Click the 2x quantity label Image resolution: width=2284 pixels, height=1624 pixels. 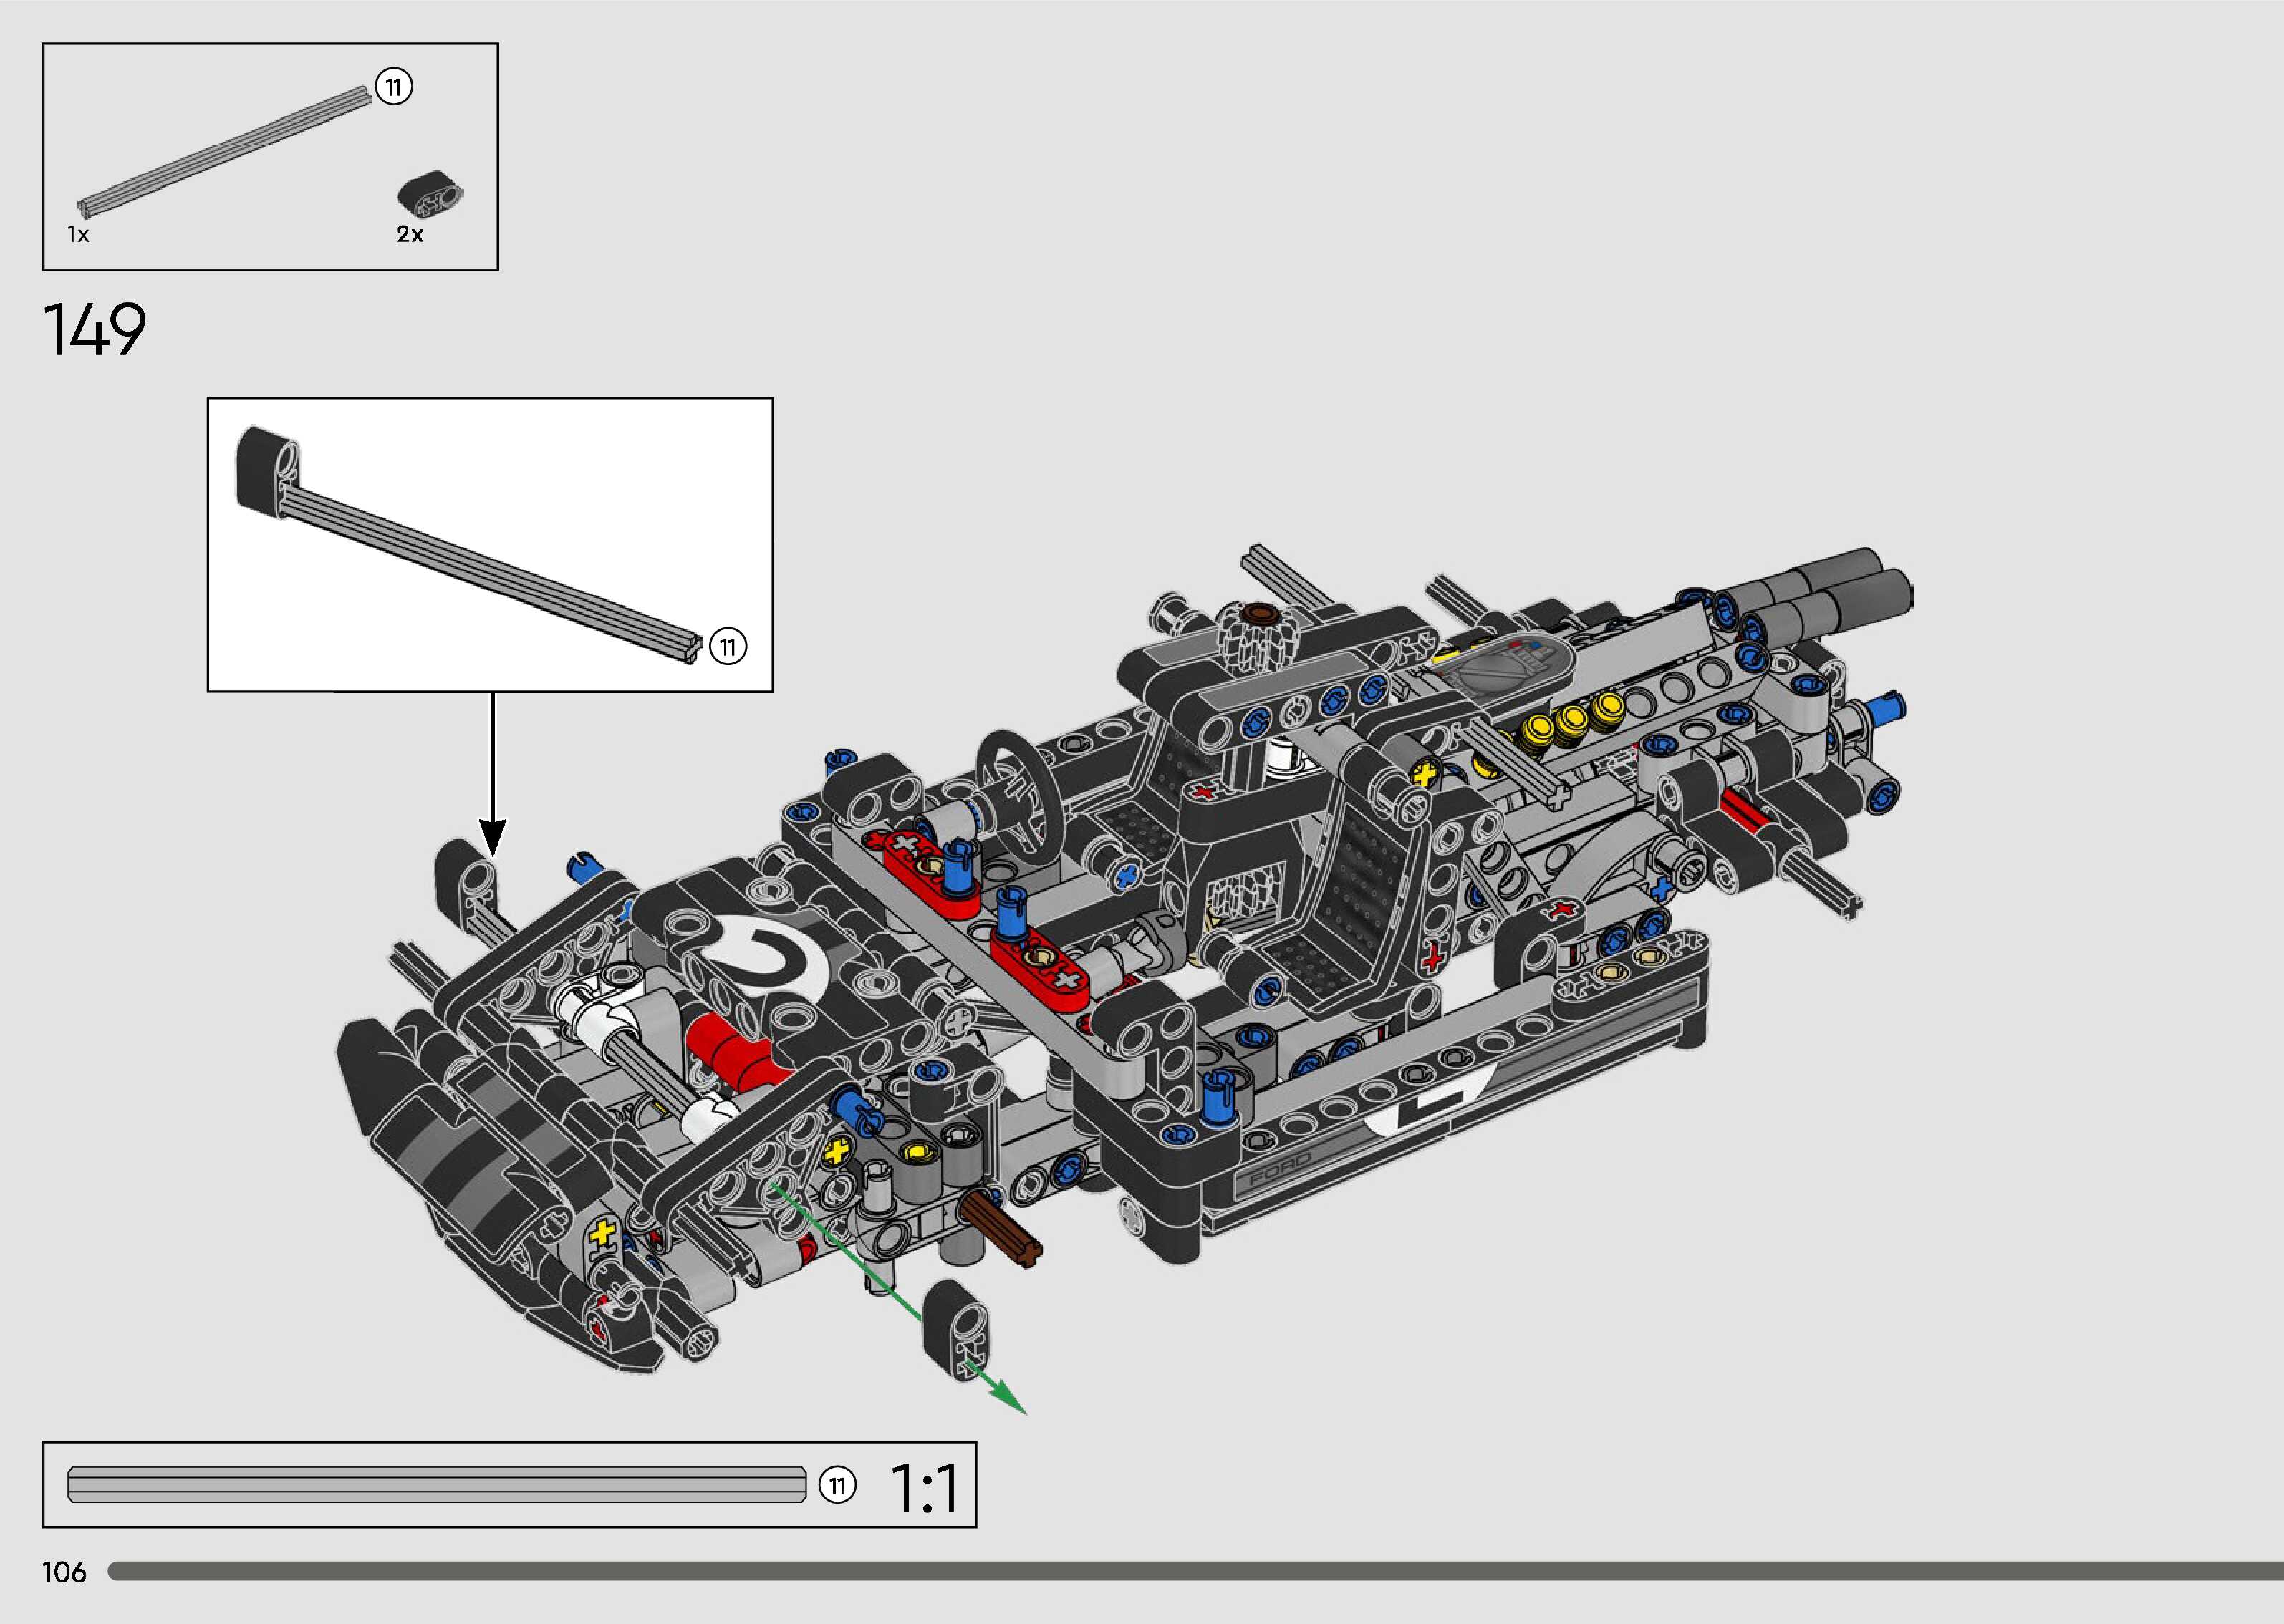tap(410, 235)
